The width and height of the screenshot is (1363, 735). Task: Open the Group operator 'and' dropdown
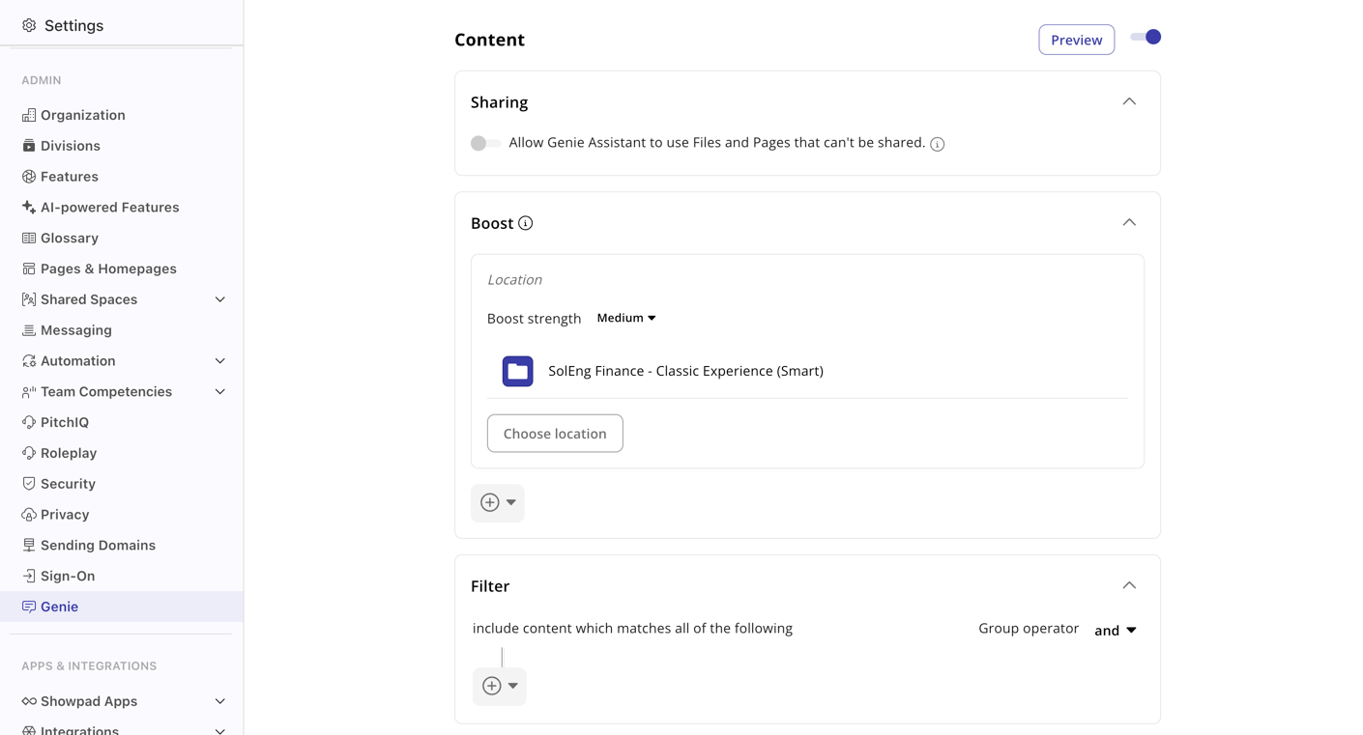click(x=1116, y=631)
